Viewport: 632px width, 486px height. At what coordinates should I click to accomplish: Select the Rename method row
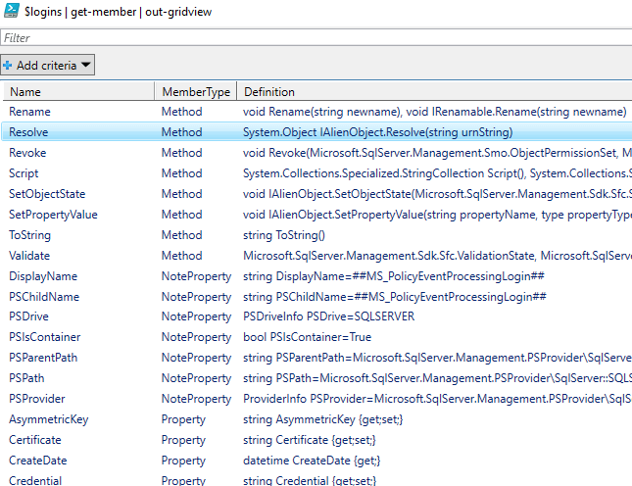(316, 112)
